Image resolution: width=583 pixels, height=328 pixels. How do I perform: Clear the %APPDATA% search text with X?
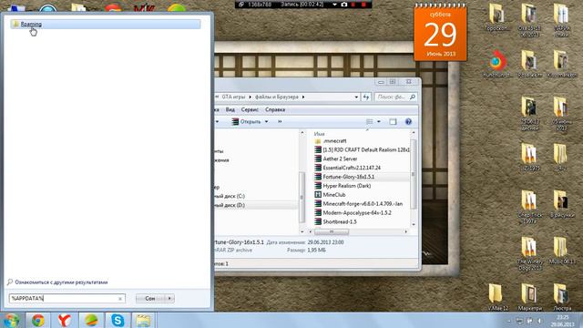coord(120,299)
